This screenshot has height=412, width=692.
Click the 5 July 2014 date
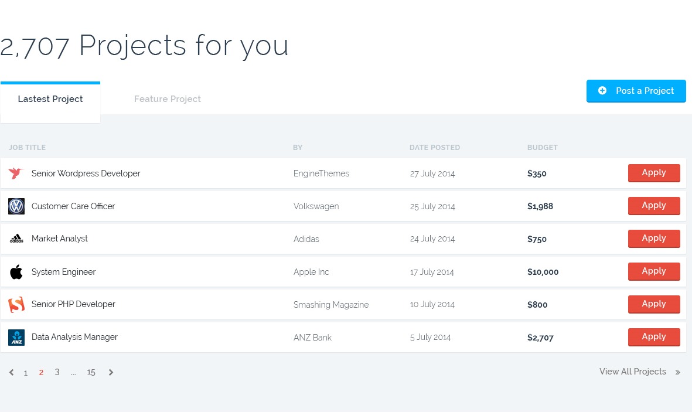430,338
